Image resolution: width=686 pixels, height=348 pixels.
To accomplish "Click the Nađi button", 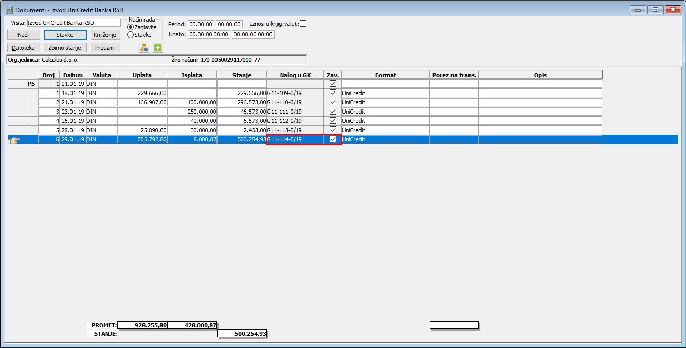I will 23,35.
